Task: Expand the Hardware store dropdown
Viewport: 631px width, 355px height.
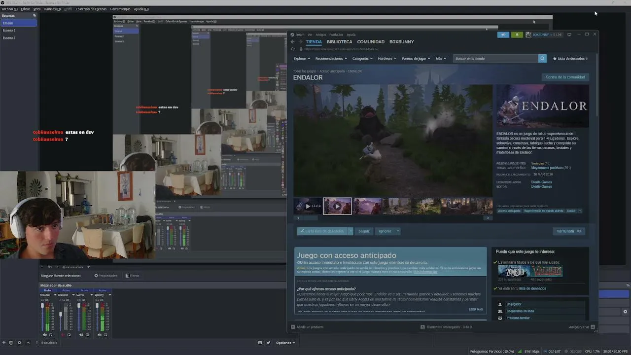Action: pos(387,59)
